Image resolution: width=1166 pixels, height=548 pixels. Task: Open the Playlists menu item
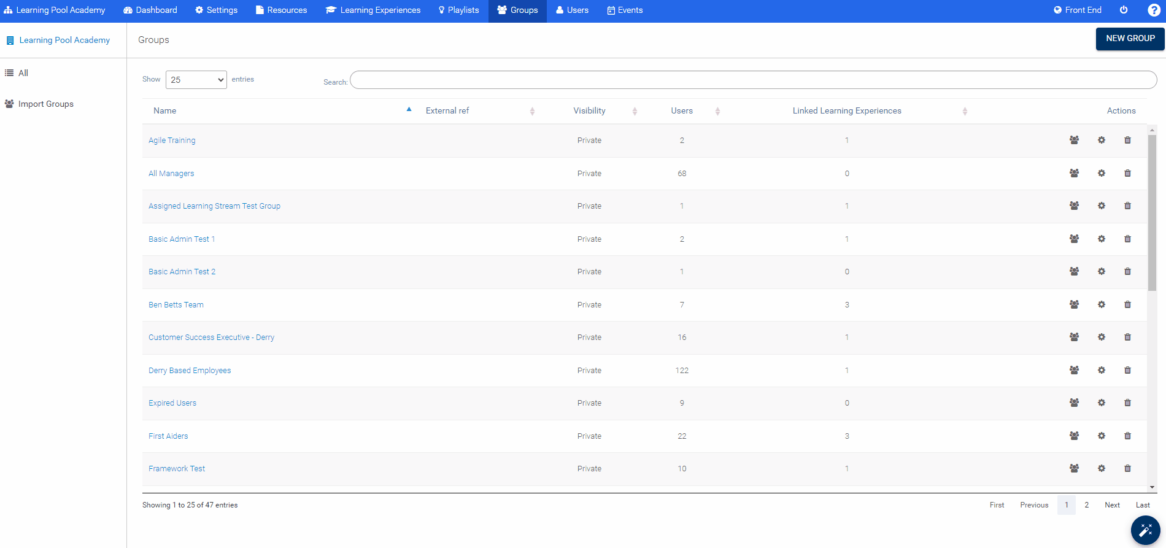[x=458, y=10]
